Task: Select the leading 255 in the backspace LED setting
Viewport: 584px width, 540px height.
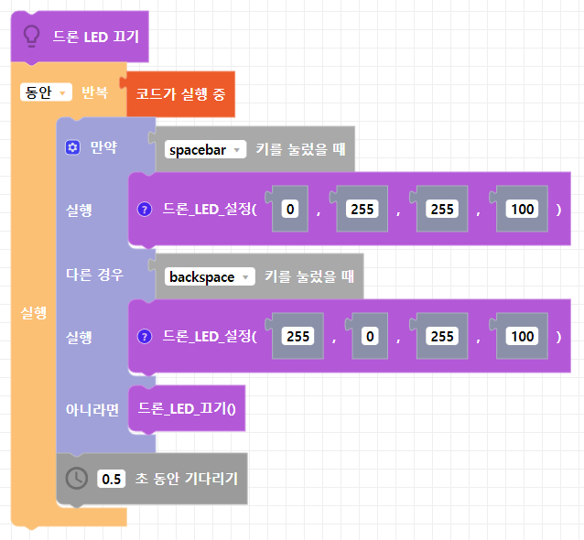Action: coord(297,337)
